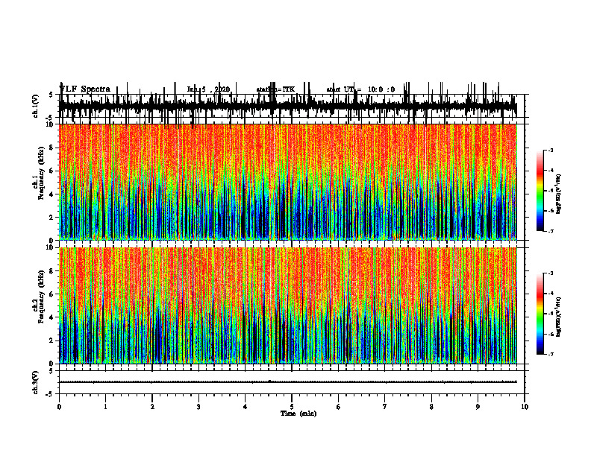Viewport: 591px width, 456px height.
Task: Click time axis tick label '7'
Action: click(385, 407)
